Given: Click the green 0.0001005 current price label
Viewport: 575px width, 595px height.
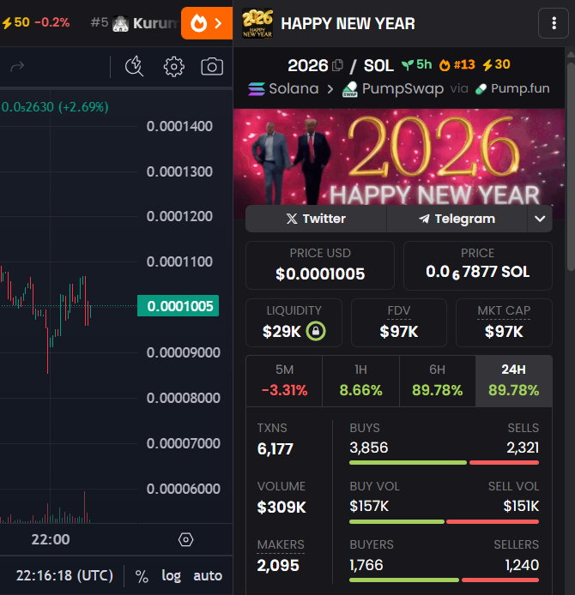Looking at the screenshot, I should 179,306.
